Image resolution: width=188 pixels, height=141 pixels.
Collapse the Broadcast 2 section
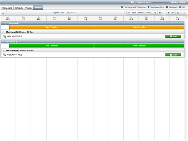tap(3, 42)
